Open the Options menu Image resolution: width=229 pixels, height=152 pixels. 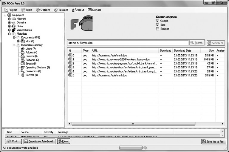click(x=43, y=10)
